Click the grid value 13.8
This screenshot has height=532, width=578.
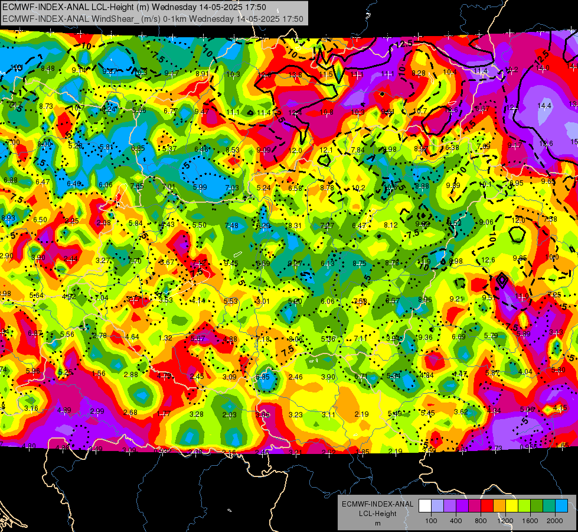295,75
